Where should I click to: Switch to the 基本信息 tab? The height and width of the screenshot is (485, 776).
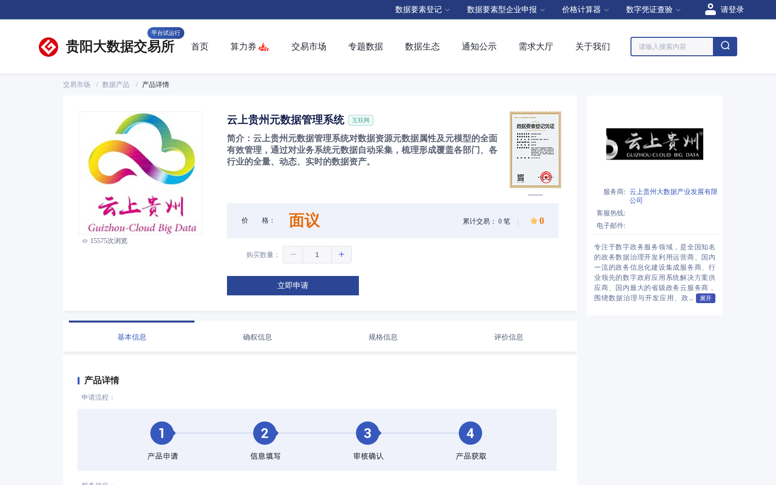click(132, 337)
